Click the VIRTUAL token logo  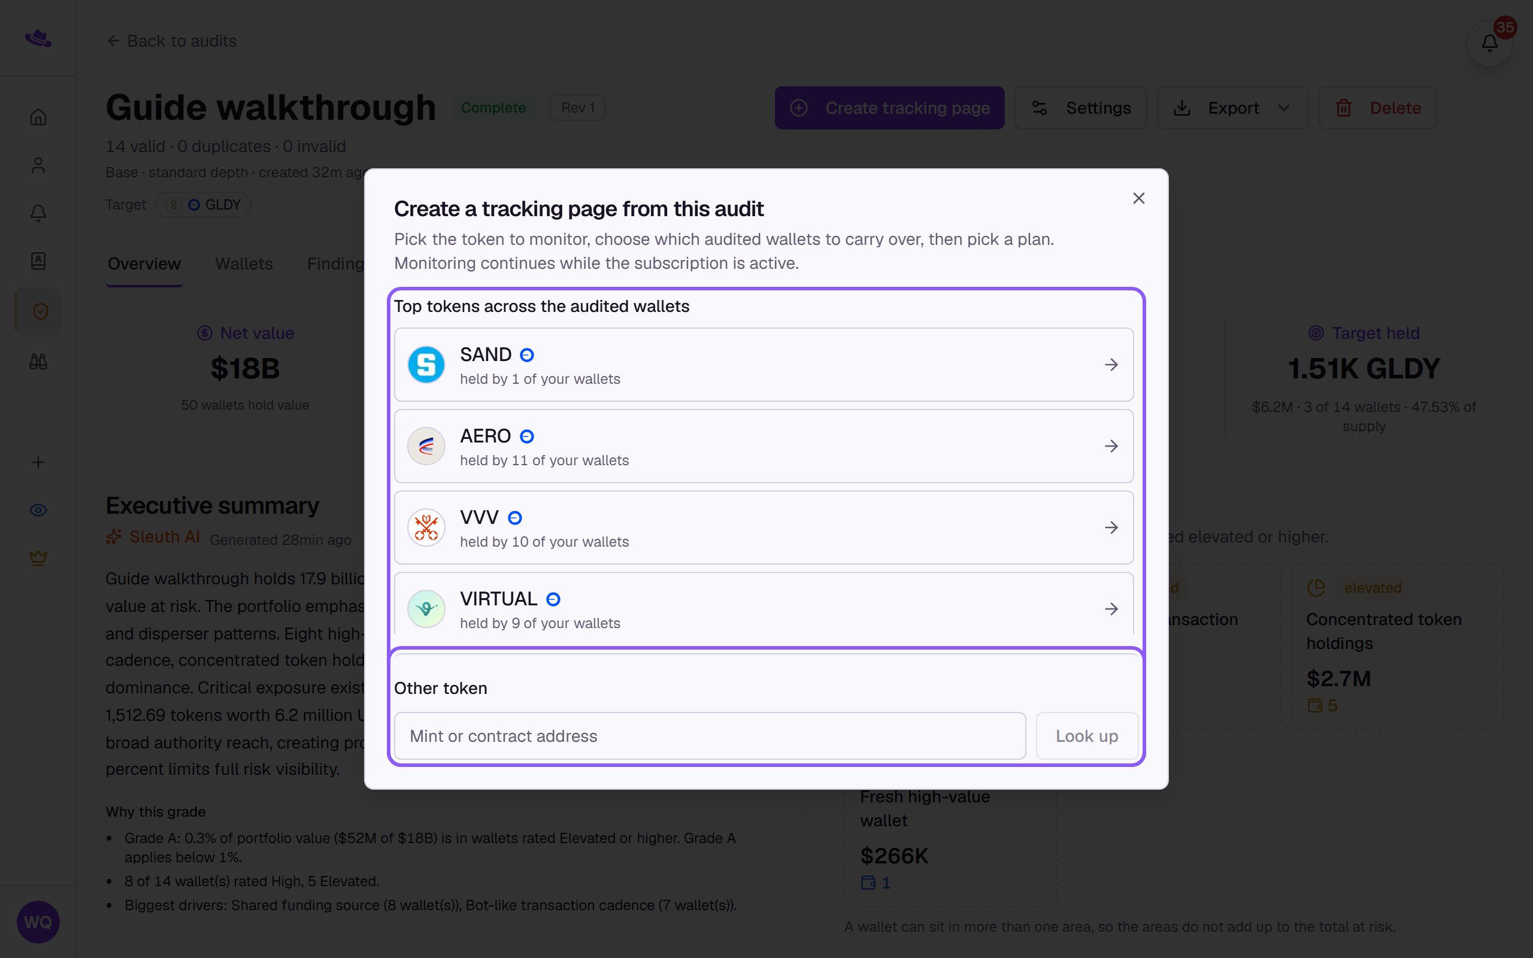[x=426, y=609]
